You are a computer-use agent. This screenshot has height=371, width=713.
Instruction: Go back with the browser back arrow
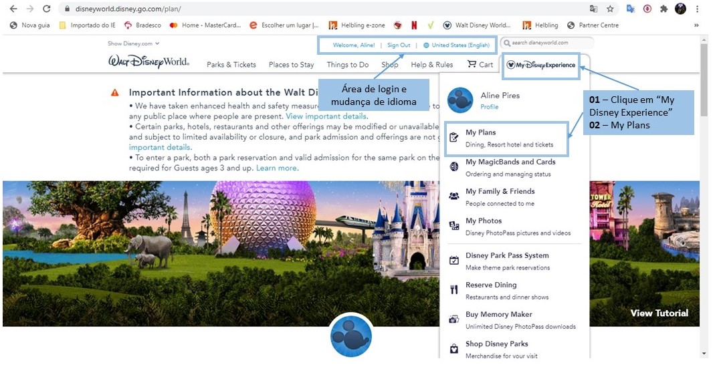13,9
